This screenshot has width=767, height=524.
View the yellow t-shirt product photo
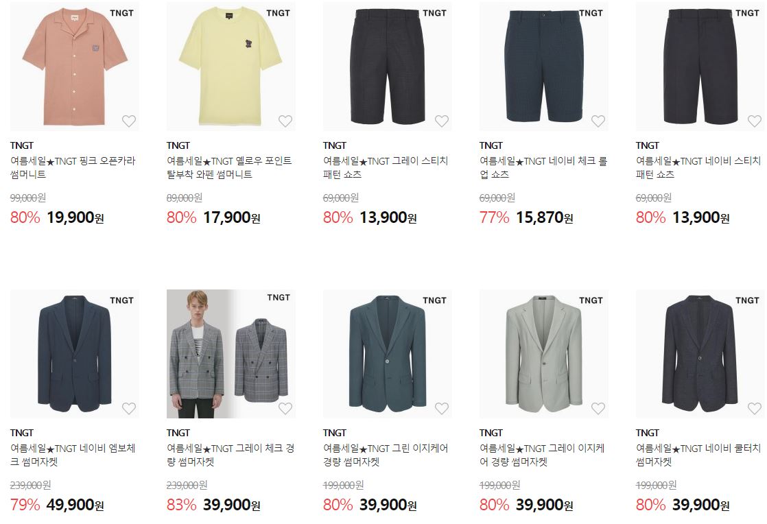tap(231, 67)
